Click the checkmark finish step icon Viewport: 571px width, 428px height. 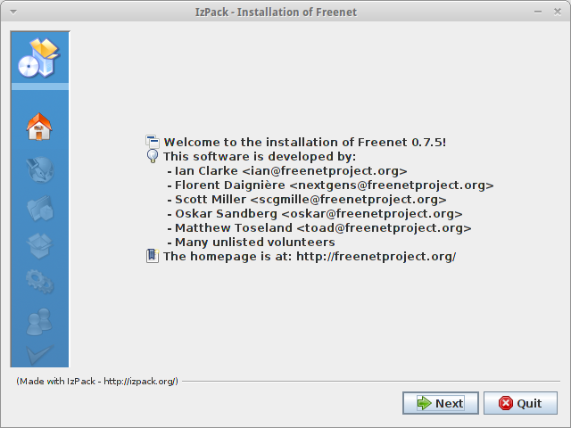pyautogui.click(x=39, y=354)
